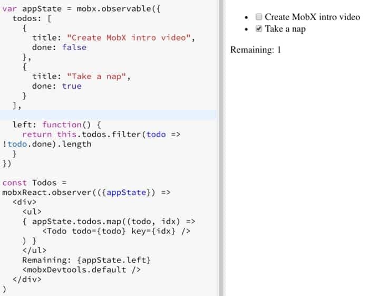This screenshot has width=369, height=296.
Task: Click the 'return this.todos.filter(todo =>' line
Action: point(101,135)
